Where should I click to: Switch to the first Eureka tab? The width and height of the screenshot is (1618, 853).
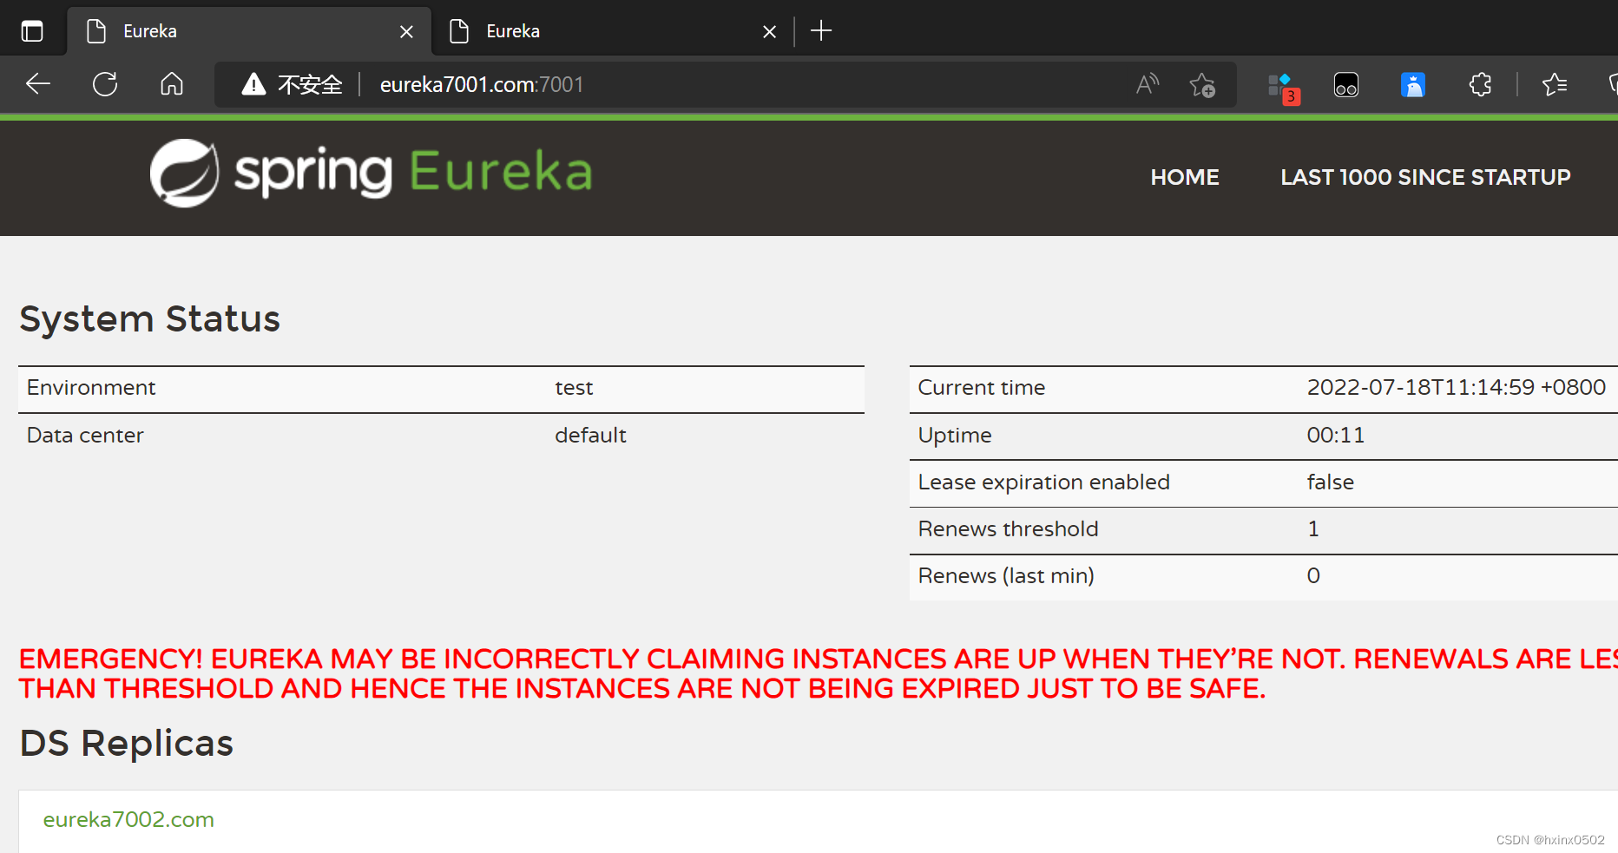(248, 31)
